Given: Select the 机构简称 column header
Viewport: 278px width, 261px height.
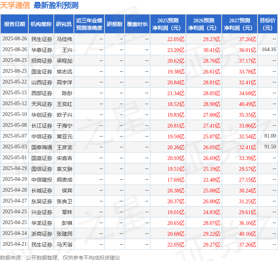Looking at the screenshot, I should pyautogui.click(x=41, y=24).
